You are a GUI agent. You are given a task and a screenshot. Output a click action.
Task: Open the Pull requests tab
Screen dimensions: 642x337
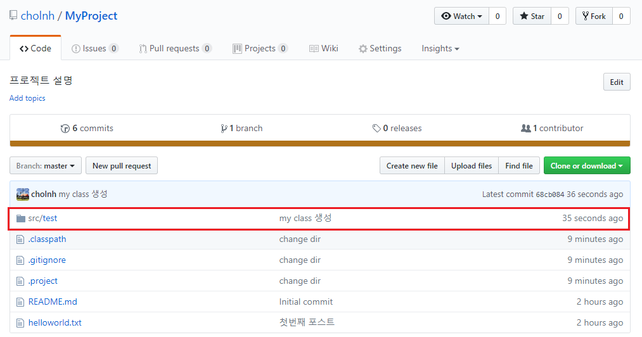coord(176,48)
